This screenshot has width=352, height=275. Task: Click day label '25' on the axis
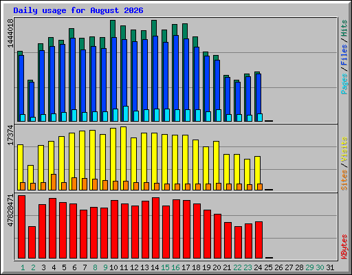click(268, 267)
